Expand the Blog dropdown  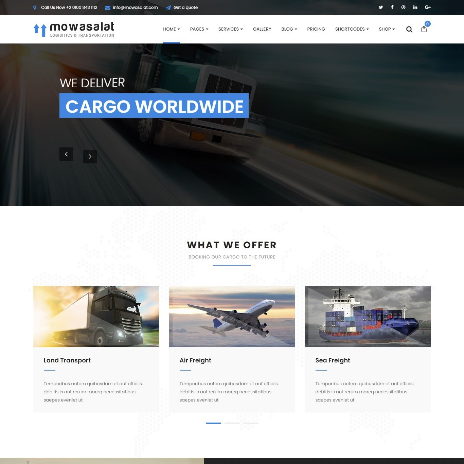pos(289,29)
